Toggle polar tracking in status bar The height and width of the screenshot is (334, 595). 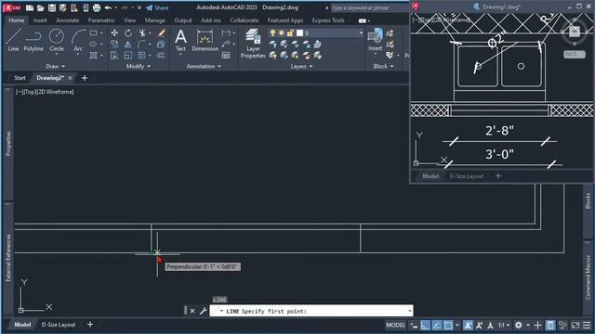tap(437, 325)
